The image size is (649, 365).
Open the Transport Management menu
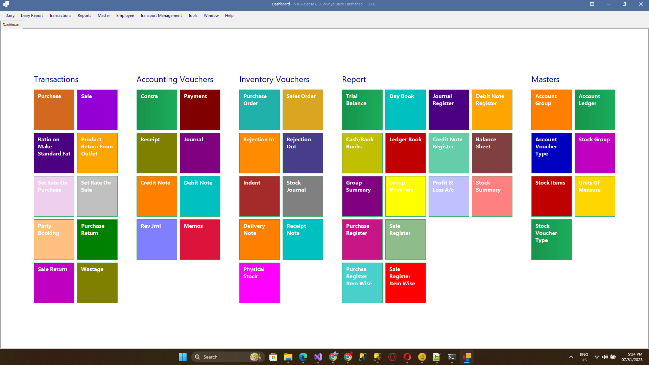coord(161,16)
